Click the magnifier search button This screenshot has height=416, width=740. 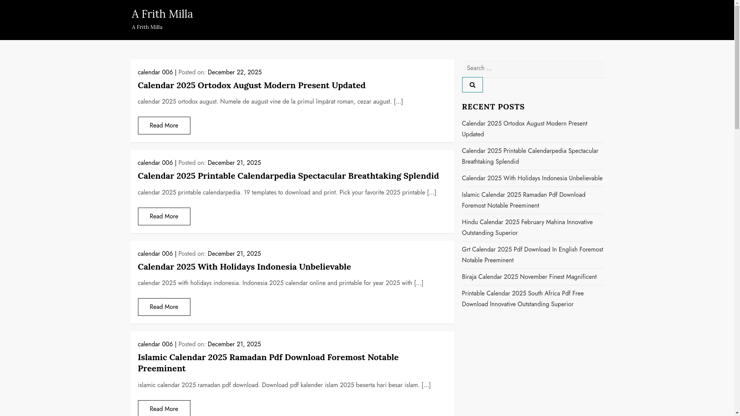[472, 85]
